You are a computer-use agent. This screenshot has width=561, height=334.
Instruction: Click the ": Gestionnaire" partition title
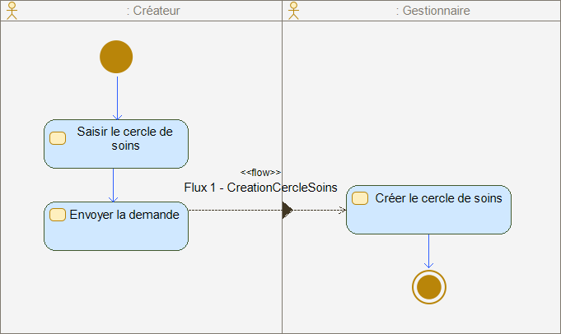tap(432, 11)
